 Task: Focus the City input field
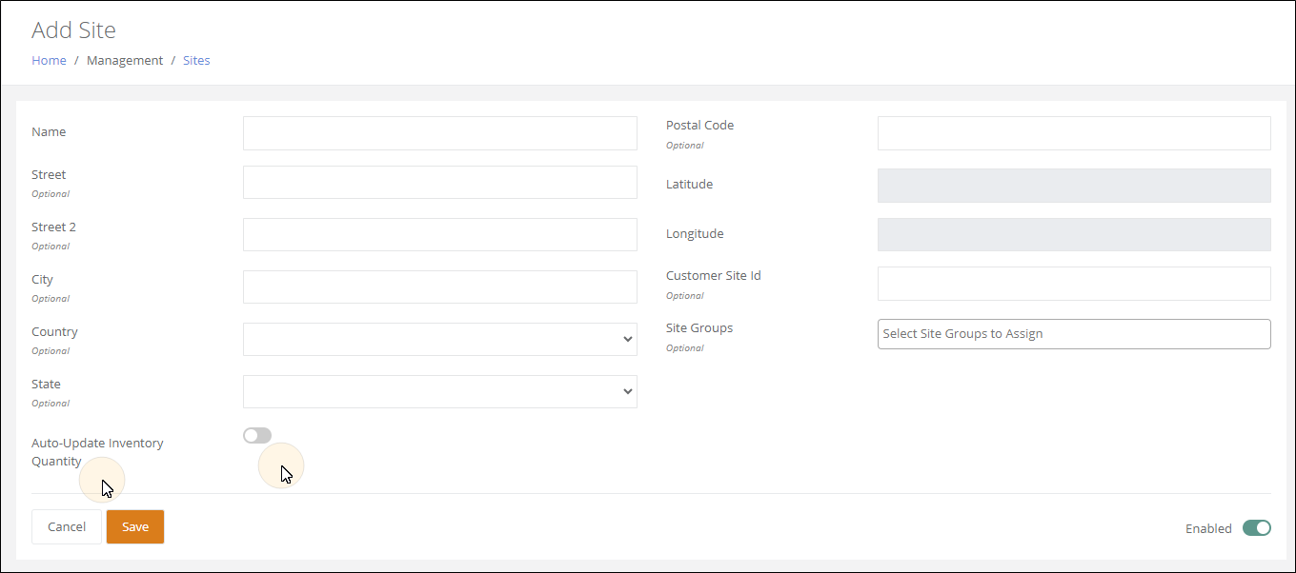[x=440, y=286]
